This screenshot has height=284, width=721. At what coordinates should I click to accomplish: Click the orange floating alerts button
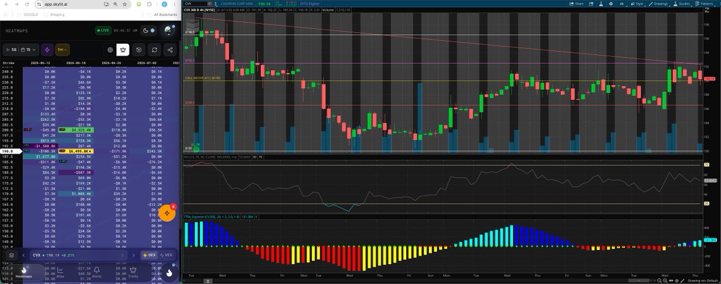[168, 213]
